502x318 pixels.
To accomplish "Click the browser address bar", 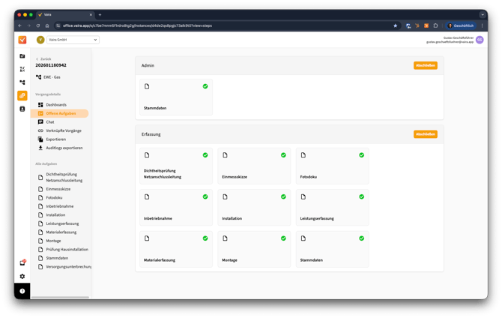I will (x=225, y=25).
